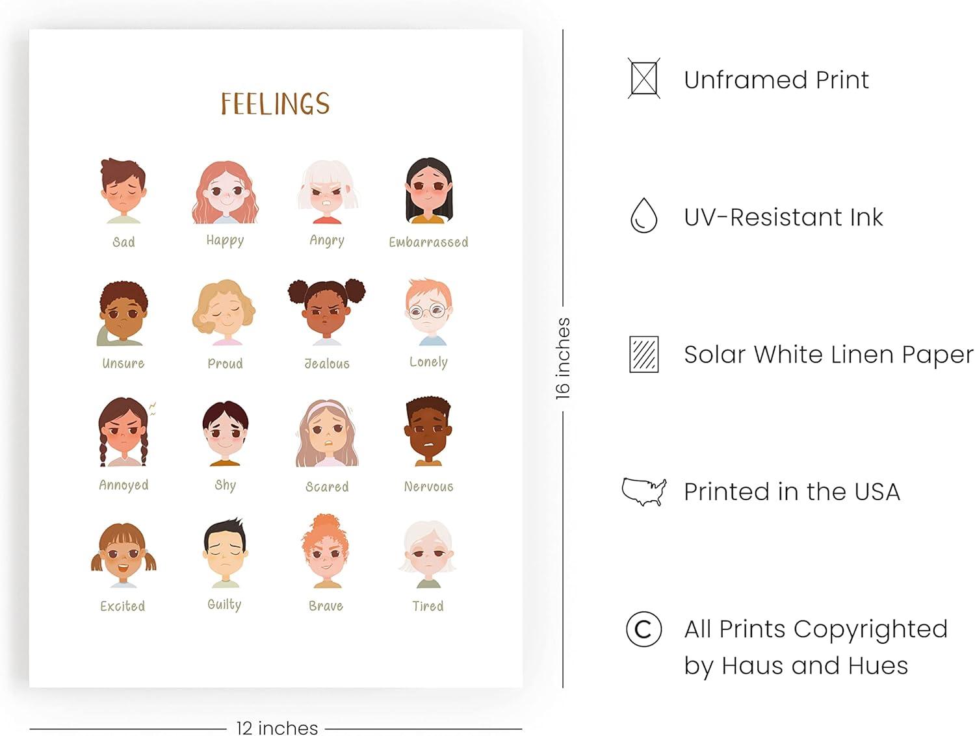Select the Happy girl with pink hair
Viewport: 975px width, 736px height.
225,192
